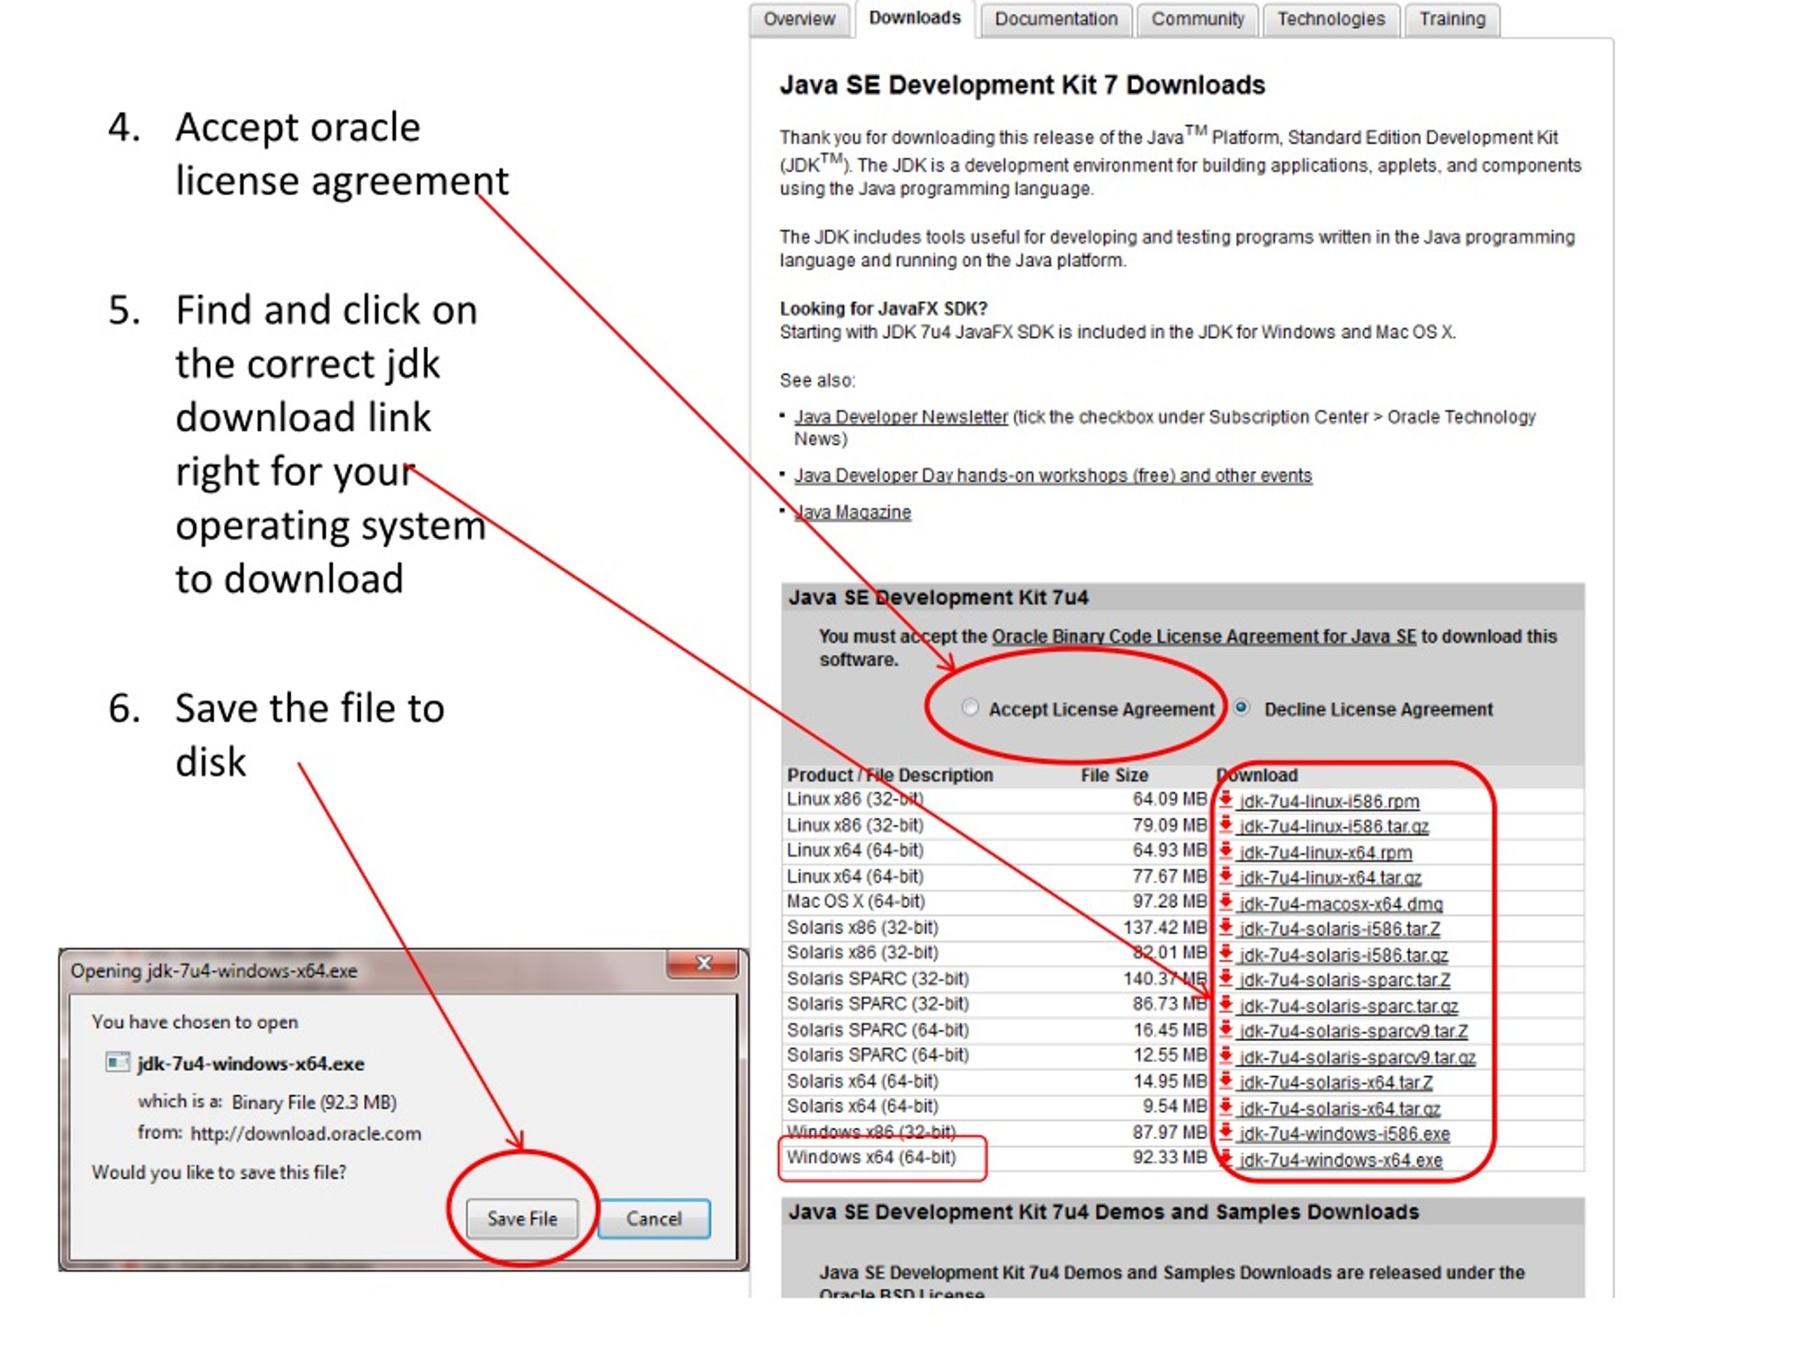1793x1345 pixels.
Task: Open the Overview tab
Action: tap(798, 20)
